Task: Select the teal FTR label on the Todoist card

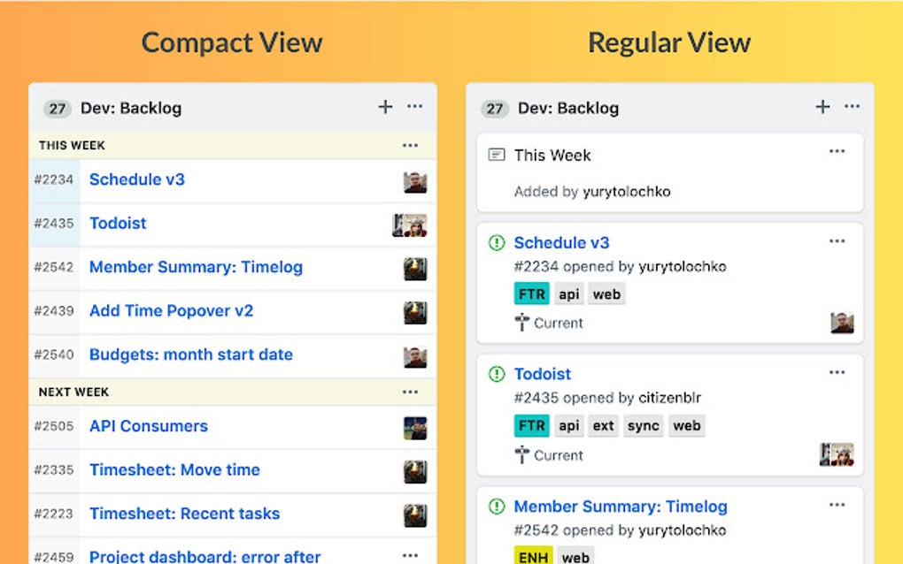Action: click(x=531, y=425)
